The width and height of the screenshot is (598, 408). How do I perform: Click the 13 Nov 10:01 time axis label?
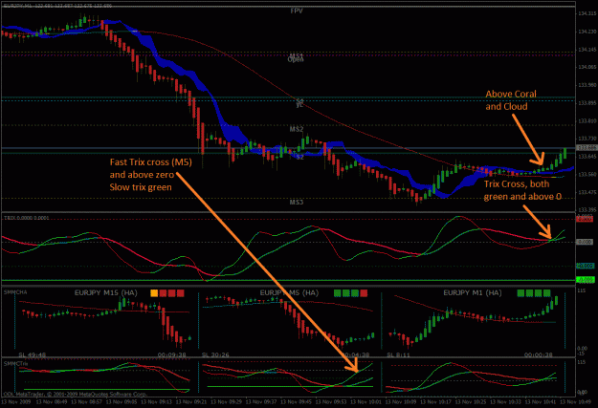click(x=366, y=402)
